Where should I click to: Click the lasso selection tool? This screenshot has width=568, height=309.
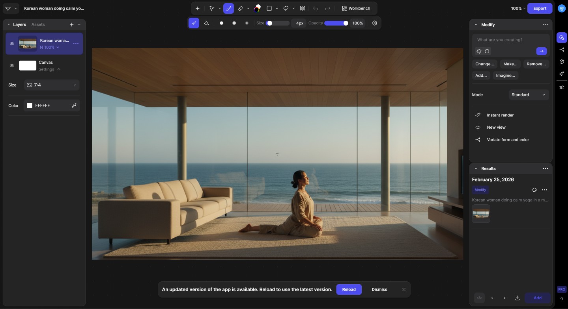(286, 8)
